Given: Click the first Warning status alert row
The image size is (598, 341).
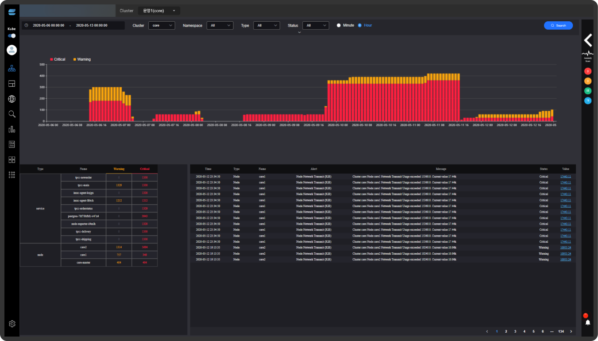Looking at the screenshot, I should point(383,248).
